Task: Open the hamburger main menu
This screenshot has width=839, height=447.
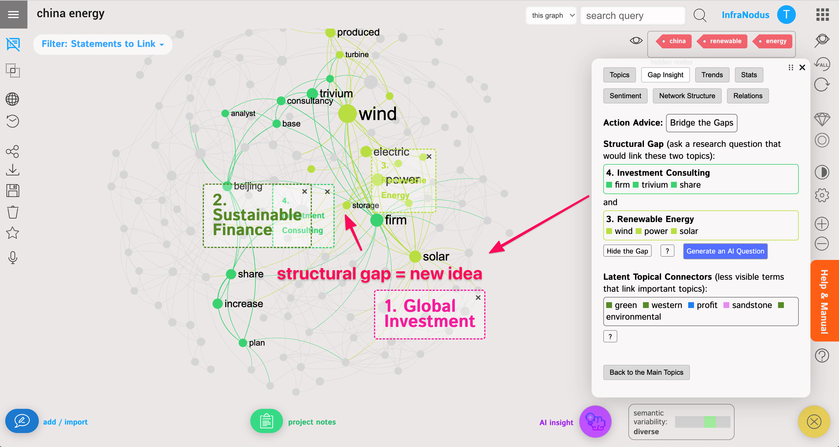Action: point(13,14)
